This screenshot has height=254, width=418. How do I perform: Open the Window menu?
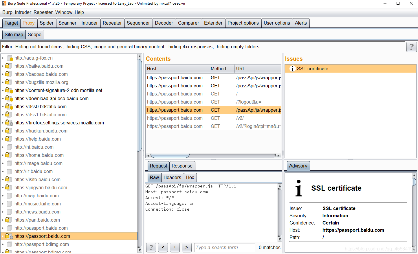click(x=64, y=12)
